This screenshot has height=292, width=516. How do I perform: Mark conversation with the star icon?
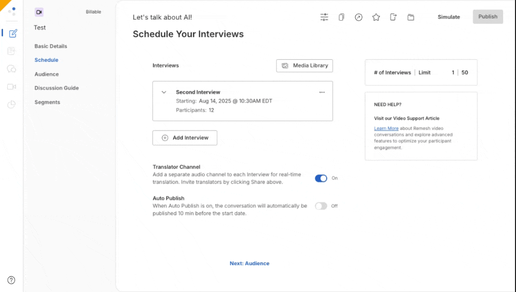pyautogui.click(x=376, y=17)
